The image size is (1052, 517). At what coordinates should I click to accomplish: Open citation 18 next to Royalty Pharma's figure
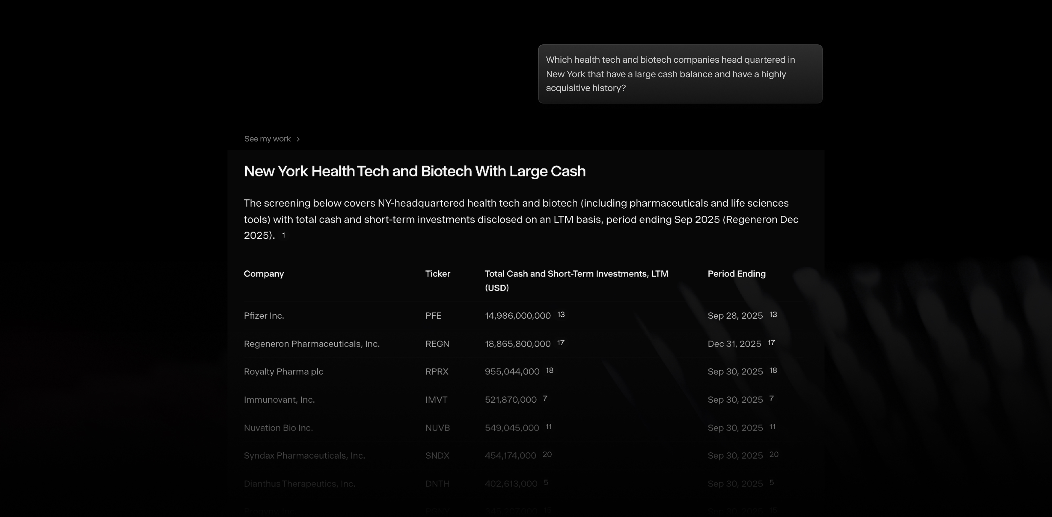pyautogui.click(x=549, y=370)
